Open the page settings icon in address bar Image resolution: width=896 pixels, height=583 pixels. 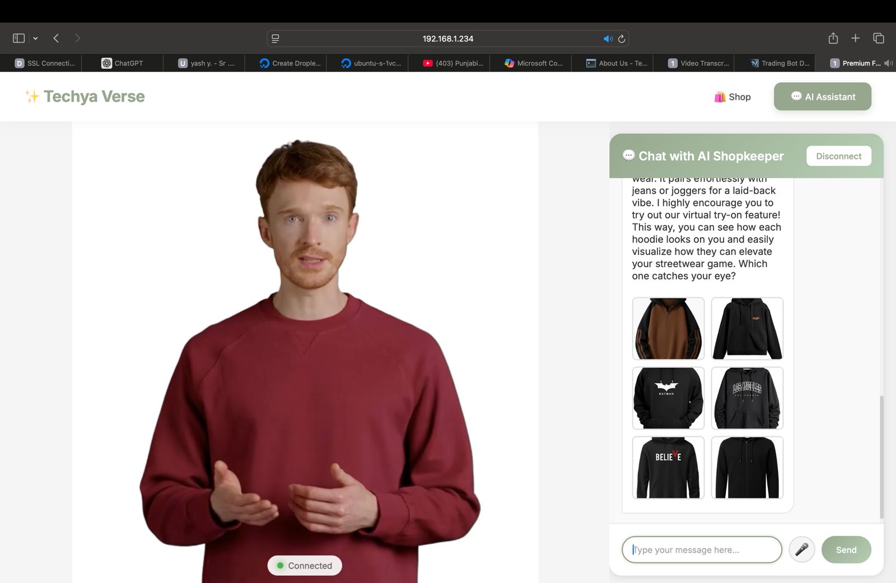click(276, 39)
